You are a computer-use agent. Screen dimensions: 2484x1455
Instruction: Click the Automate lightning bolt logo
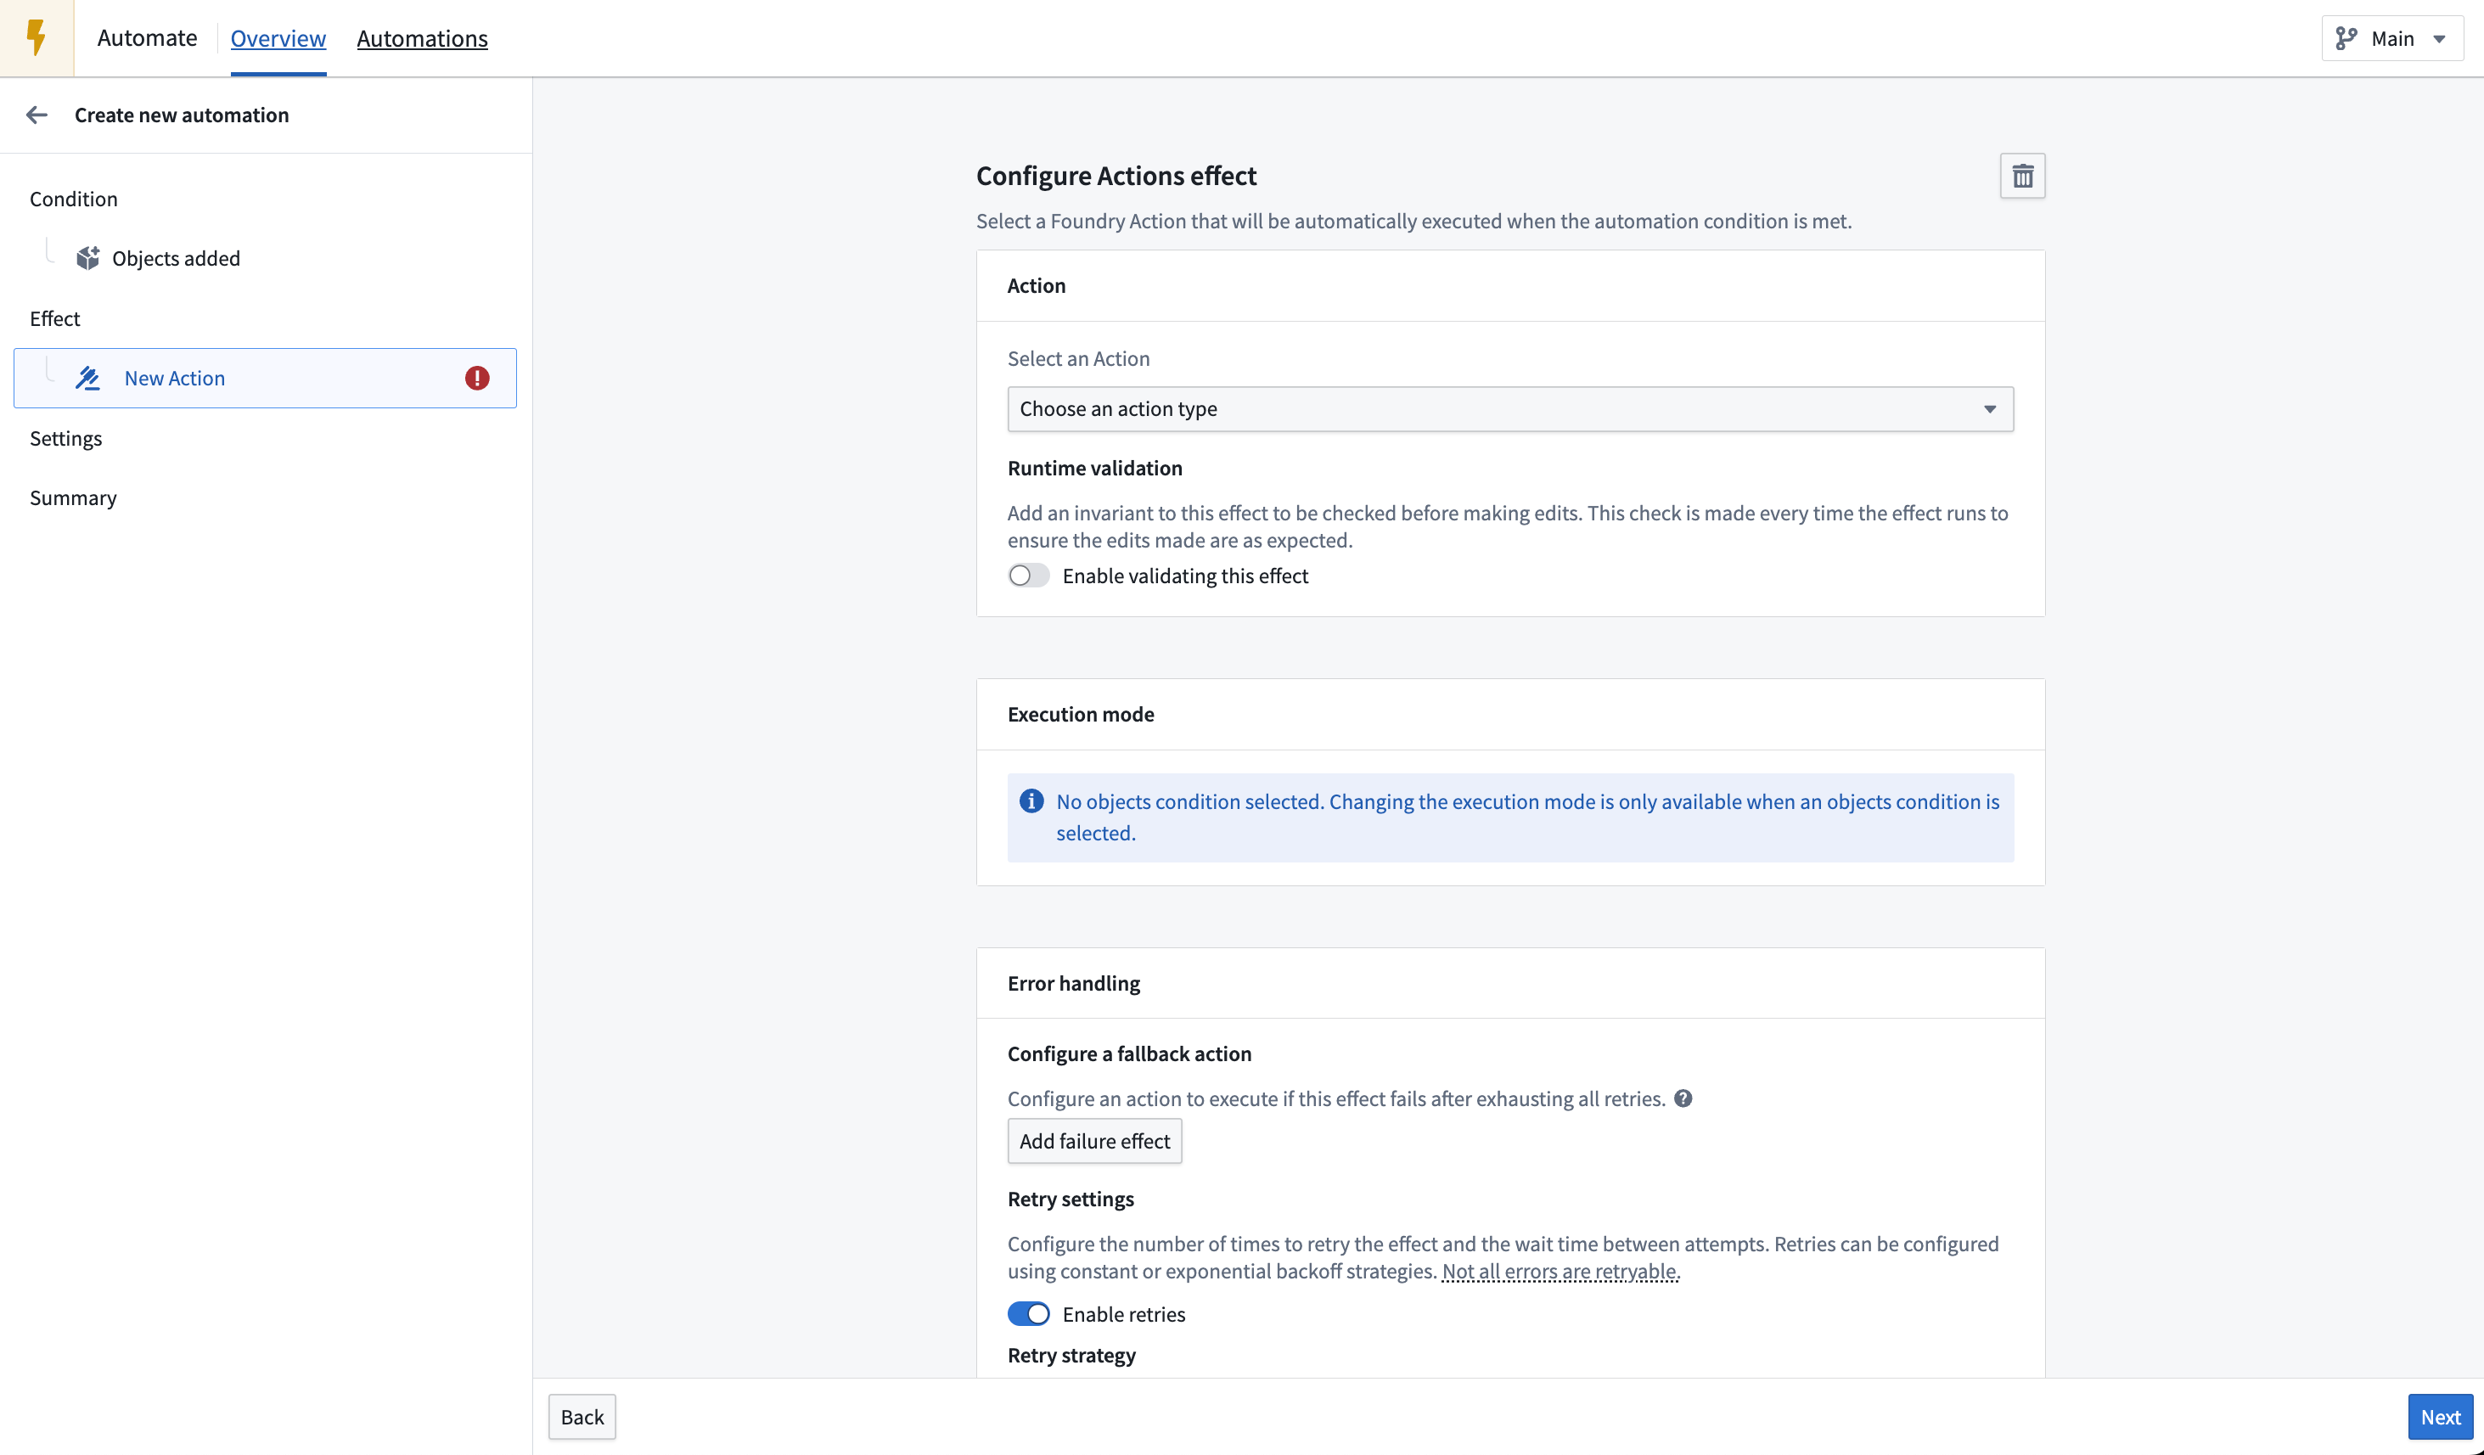[x=37, y=37]
